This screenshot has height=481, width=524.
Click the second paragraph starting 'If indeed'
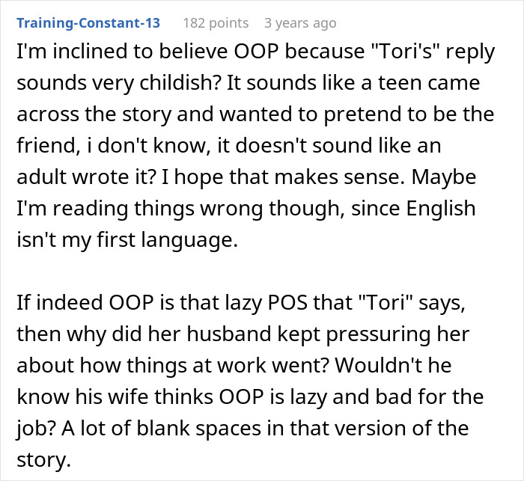pyautogui.click(x=250, y=381)
